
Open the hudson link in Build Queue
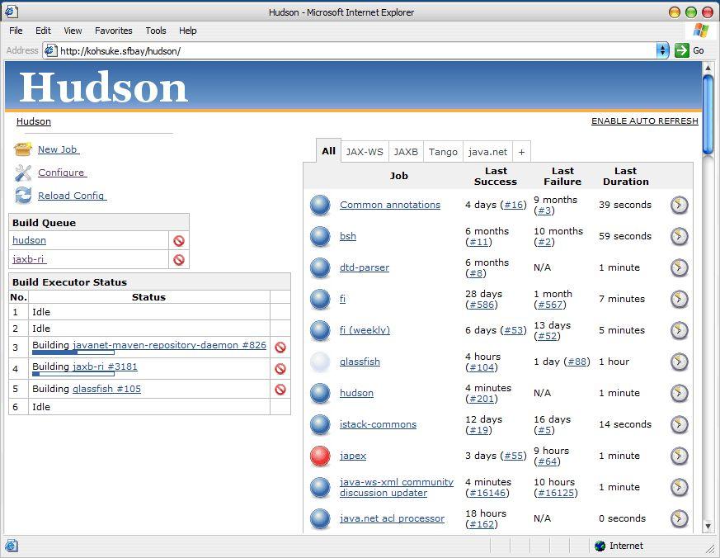coord(30,240)
